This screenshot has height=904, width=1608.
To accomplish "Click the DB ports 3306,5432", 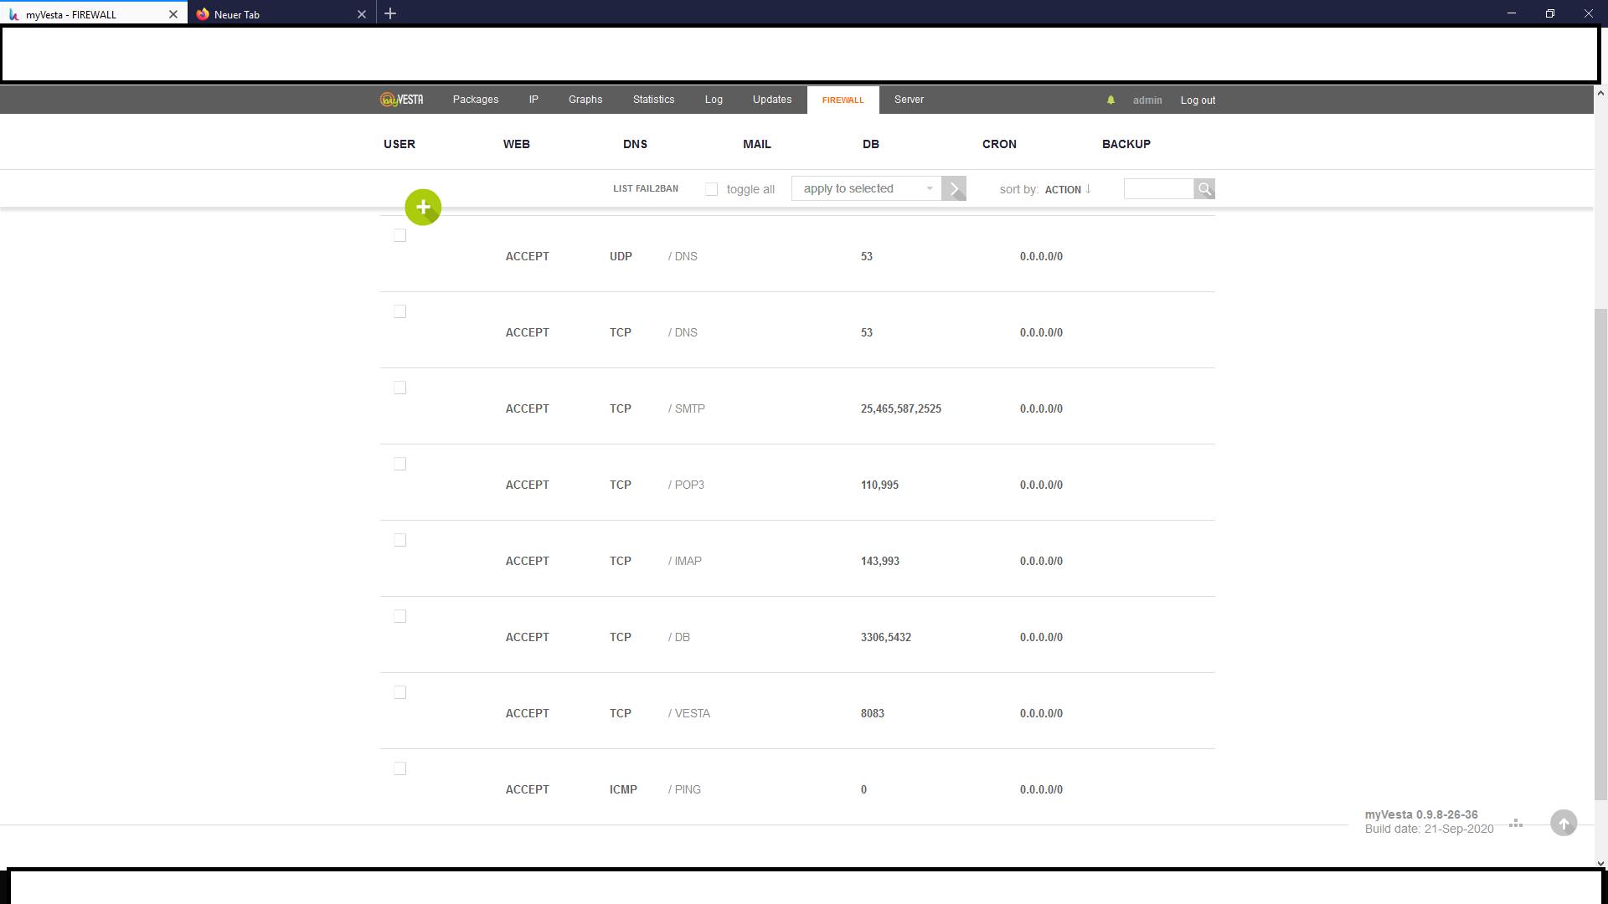I will click(886, 638).
